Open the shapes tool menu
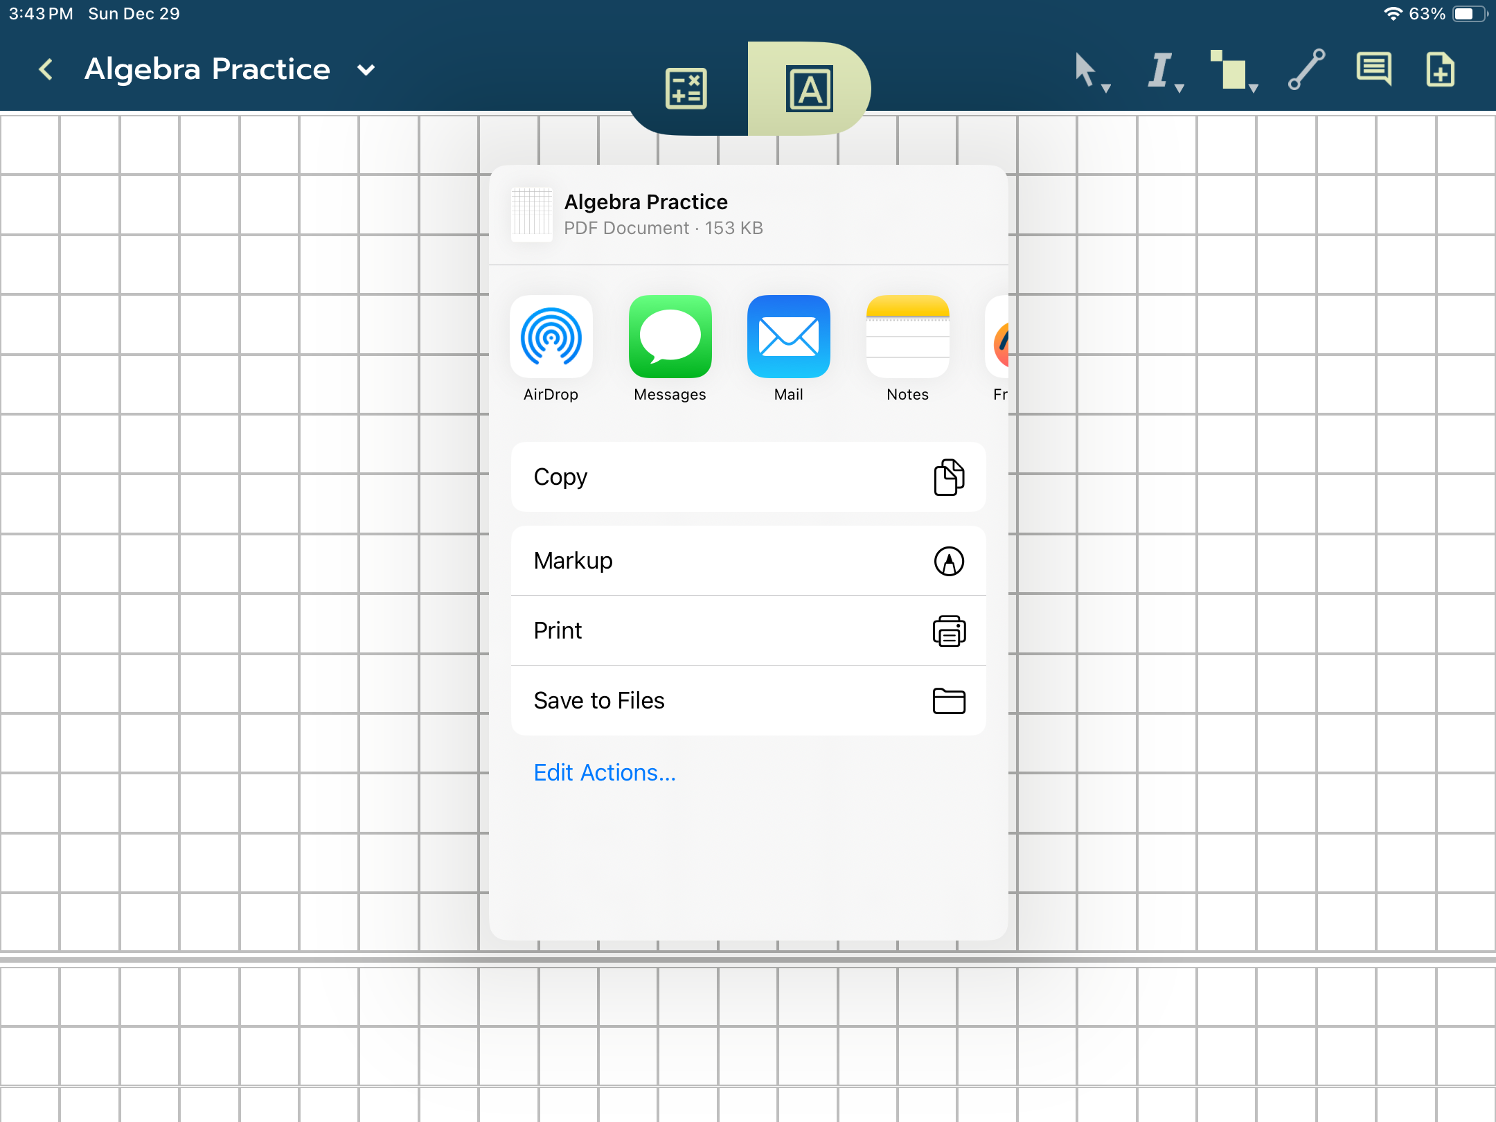The image size is (1496, 1122). click(x=1233, y=71)
